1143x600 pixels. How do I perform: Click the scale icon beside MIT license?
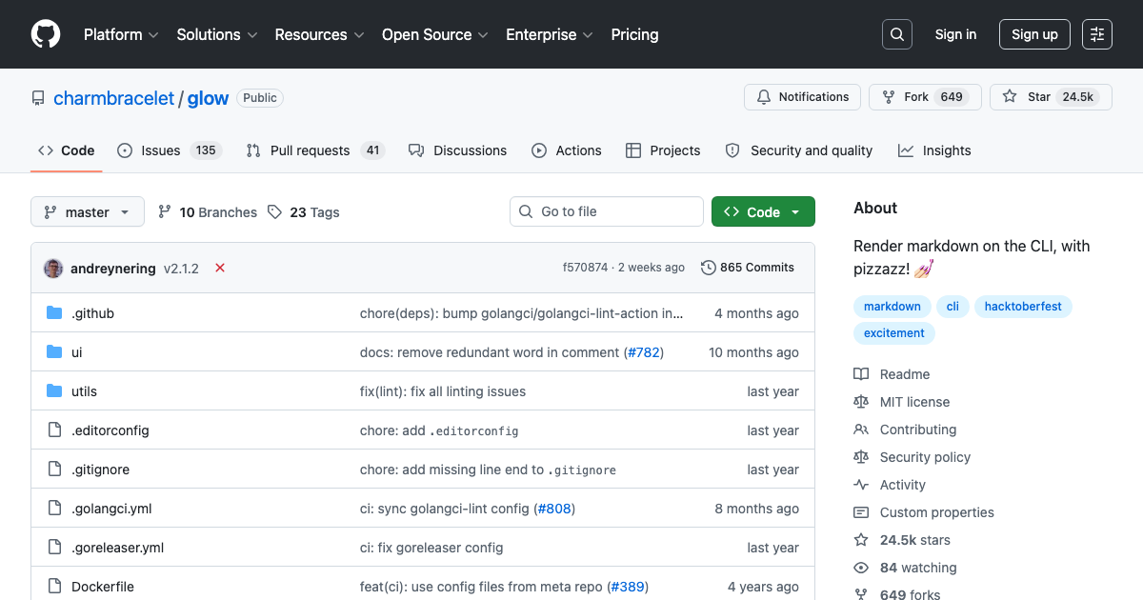(x=861, y=402)
